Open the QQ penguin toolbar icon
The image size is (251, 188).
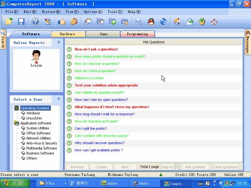pos(151,22)
